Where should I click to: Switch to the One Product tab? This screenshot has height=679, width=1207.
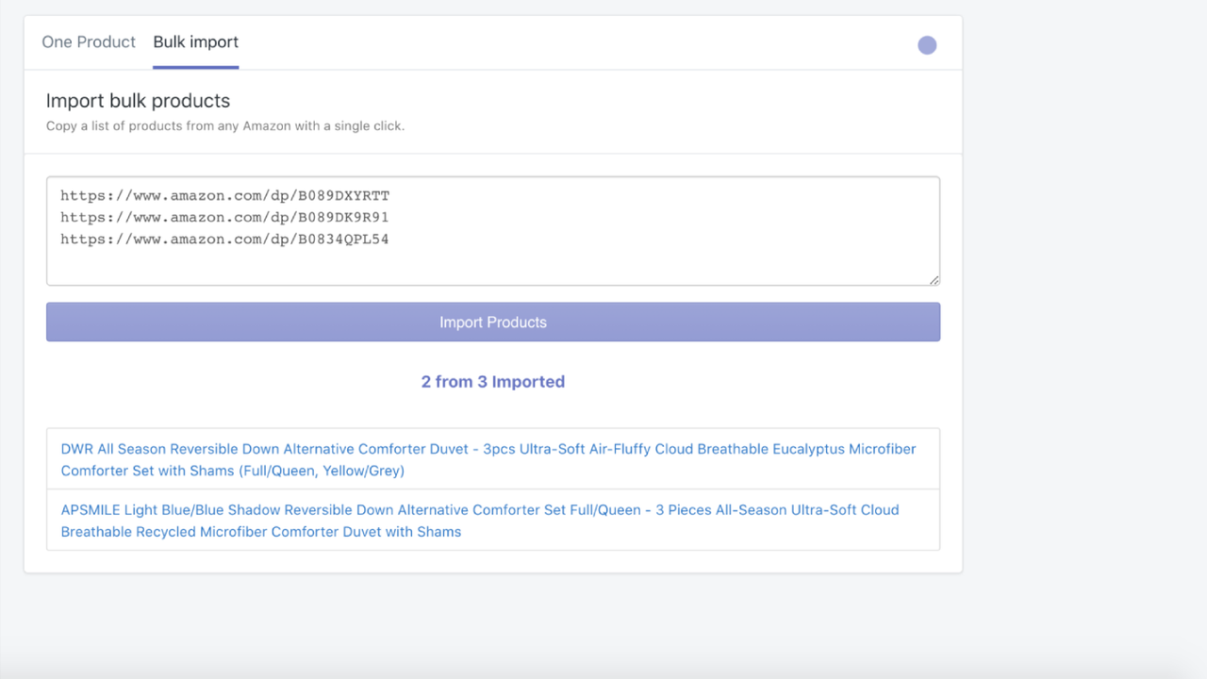coord(89,41)
